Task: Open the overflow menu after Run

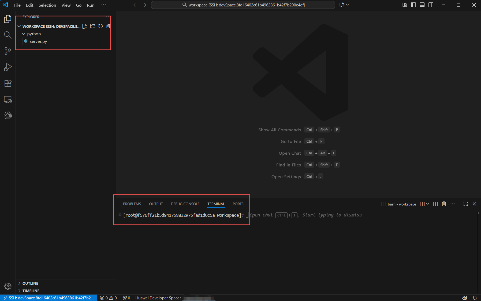Action: [103, 5]
